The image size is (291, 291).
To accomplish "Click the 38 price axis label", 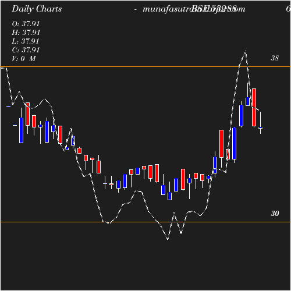I will click(x=275, y=58).
